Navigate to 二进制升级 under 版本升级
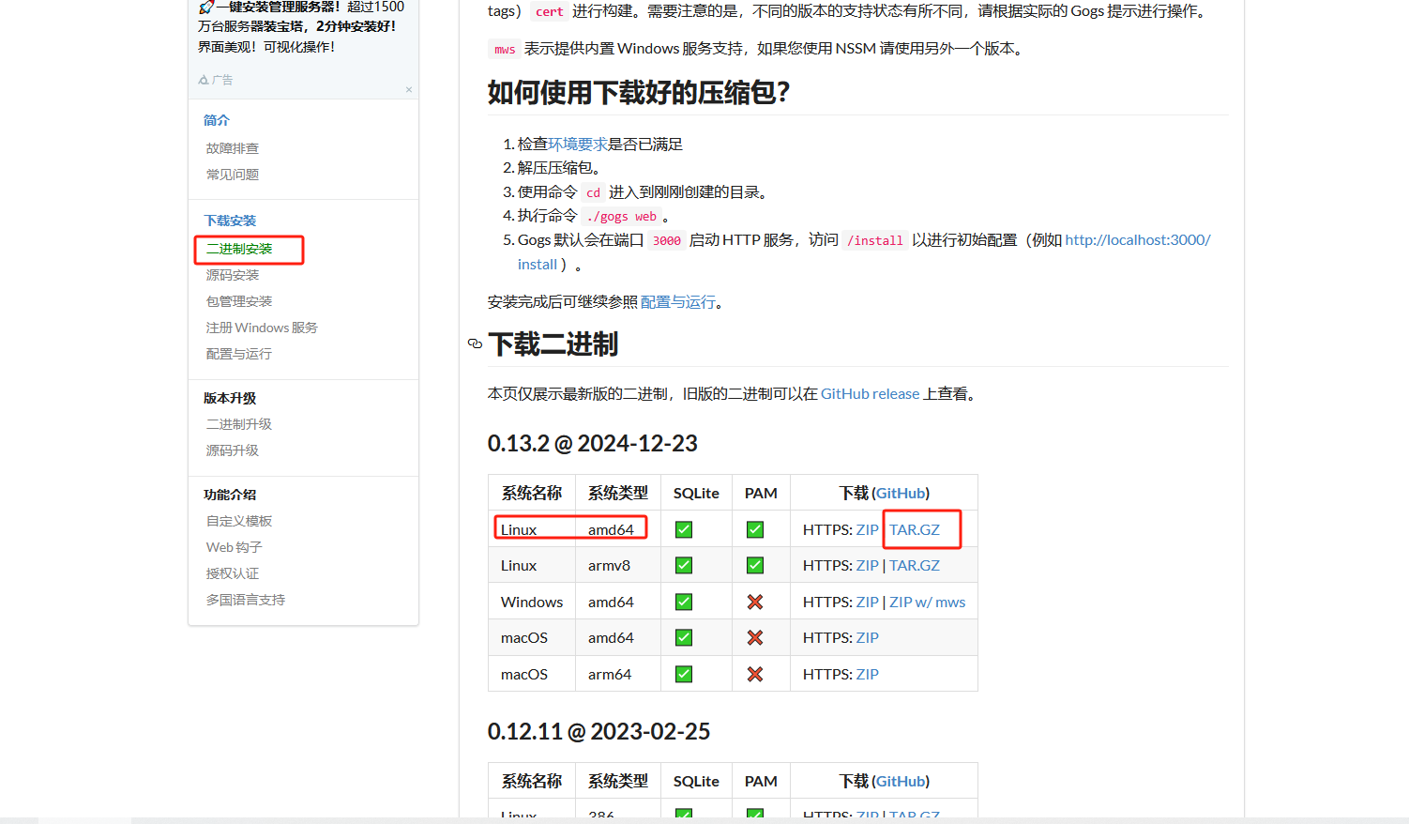 point(239,424)
